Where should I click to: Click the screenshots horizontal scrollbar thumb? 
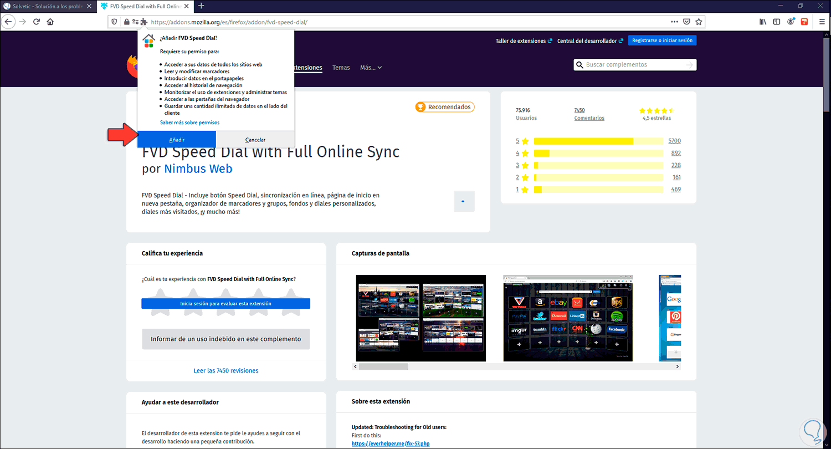pyautogui.click(x=383, y=366)
